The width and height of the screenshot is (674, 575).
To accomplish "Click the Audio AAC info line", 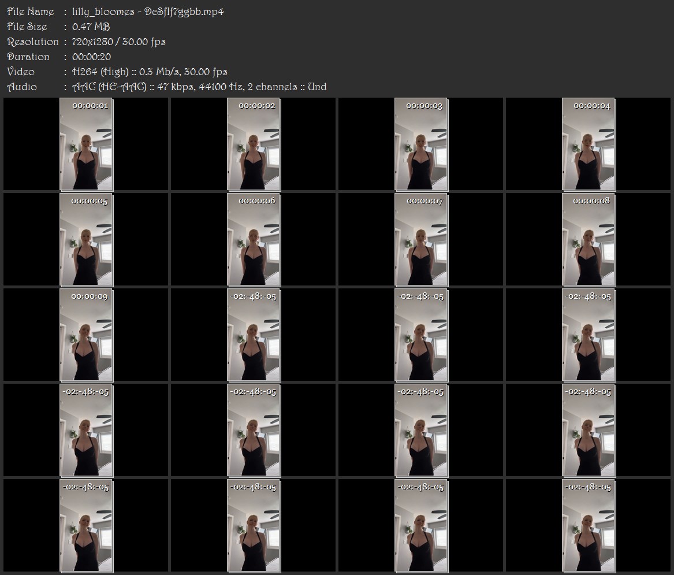I will pos(199,87).
